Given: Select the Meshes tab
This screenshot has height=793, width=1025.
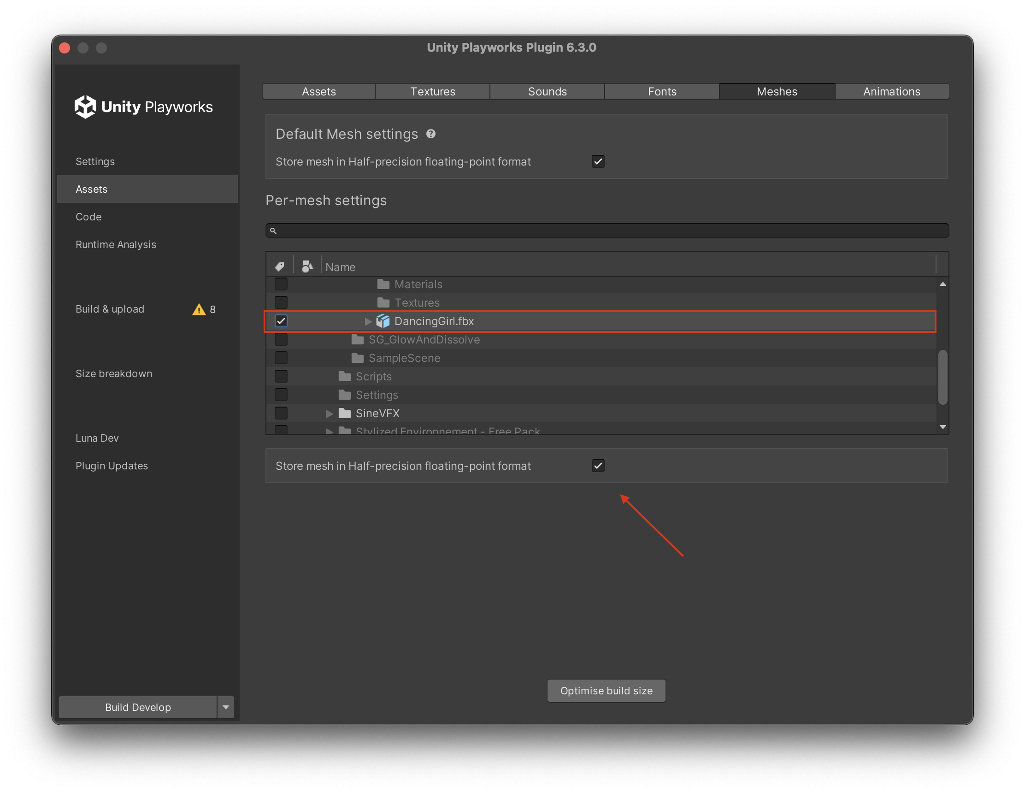Looking at the screenshot, I should tap(777, 92).
